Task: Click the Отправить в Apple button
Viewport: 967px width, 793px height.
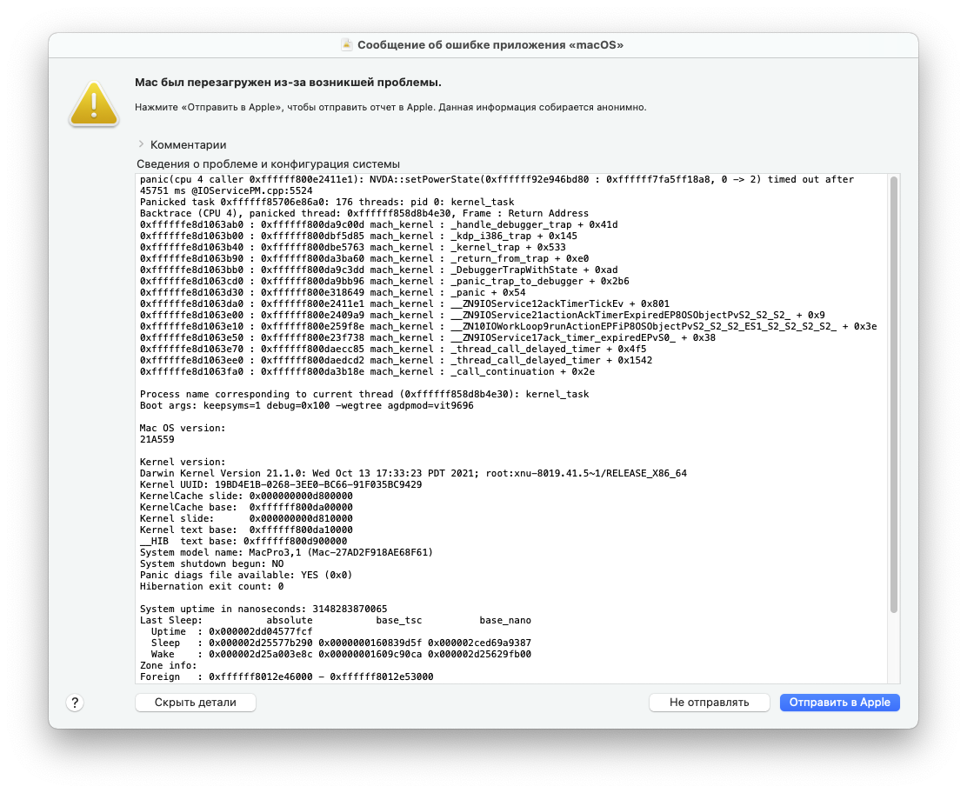Action: coord(839,703)
